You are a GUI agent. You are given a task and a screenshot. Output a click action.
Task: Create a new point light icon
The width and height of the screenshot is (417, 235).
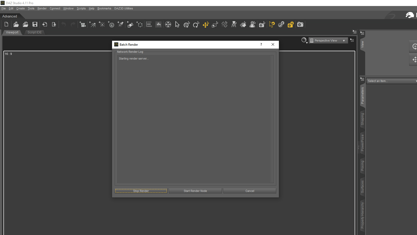tap(102, 25)
